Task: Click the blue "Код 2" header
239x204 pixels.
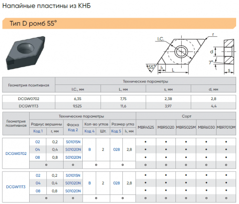Action: [73, 130]
